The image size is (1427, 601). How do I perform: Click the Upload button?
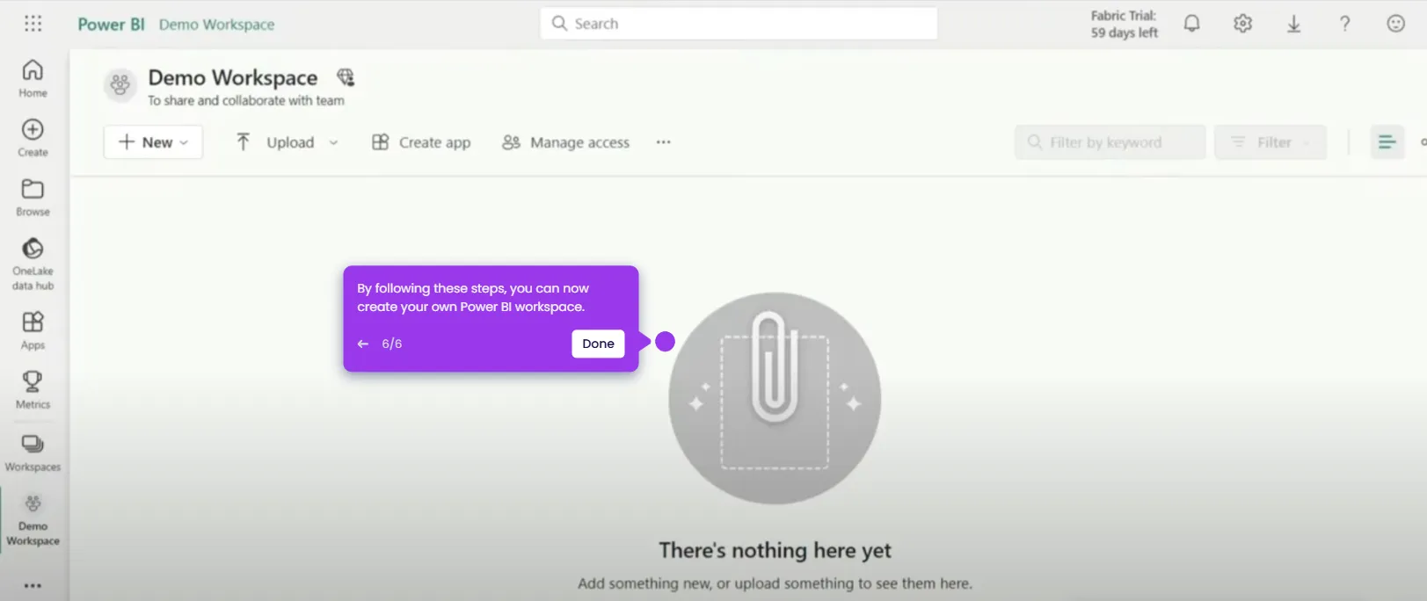click(275, 142)
